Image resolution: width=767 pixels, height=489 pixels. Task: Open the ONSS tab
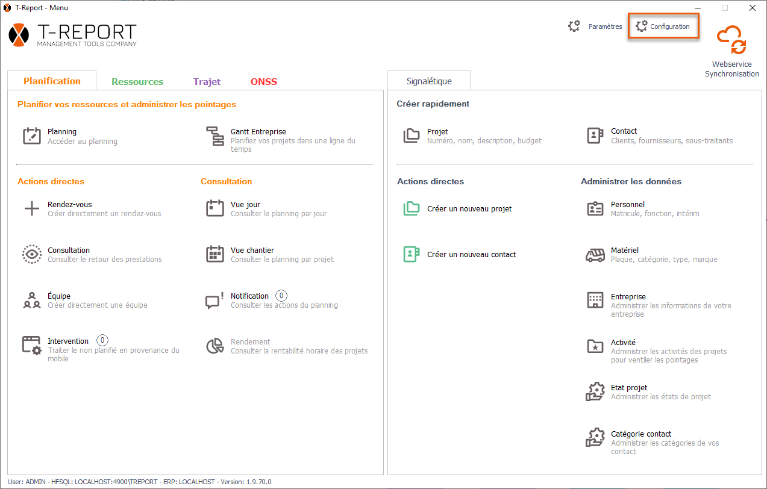[x=264, y=82]
